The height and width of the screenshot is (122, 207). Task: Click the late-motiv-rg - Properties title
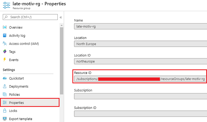point(39,4)
